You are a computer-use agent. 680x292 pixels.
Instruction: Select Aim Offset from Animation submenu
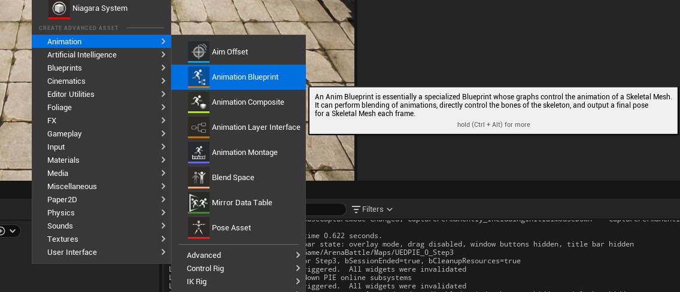pyautogui.click(x=238, y=51)
